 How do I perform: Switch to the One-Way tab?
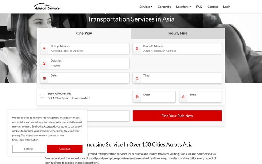point(84,33)
